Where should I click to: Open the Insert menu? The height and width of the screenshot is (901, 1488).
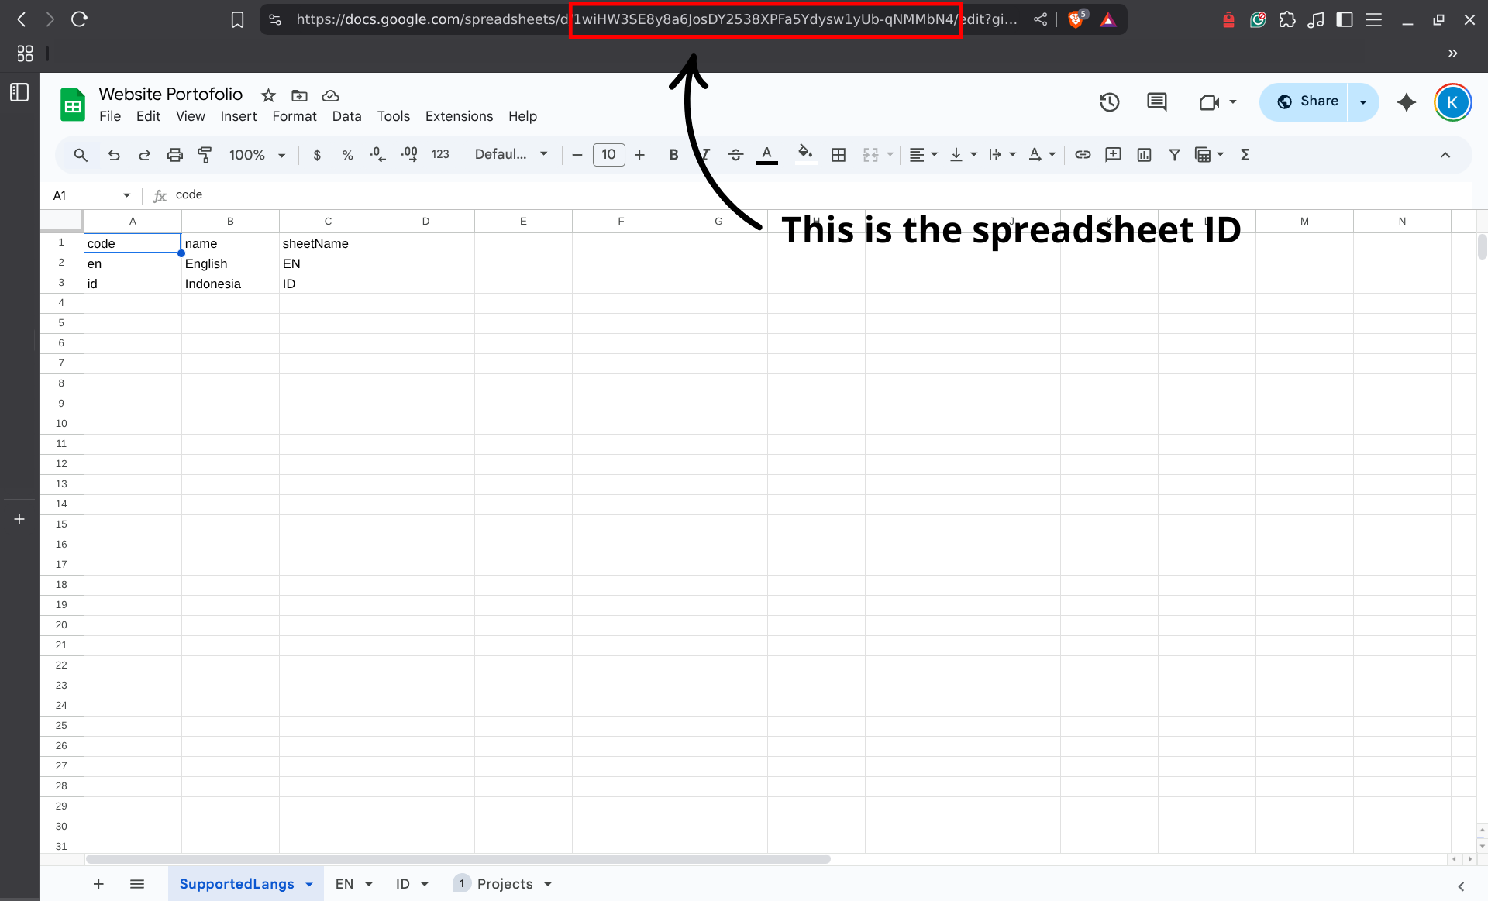(239, 116)
